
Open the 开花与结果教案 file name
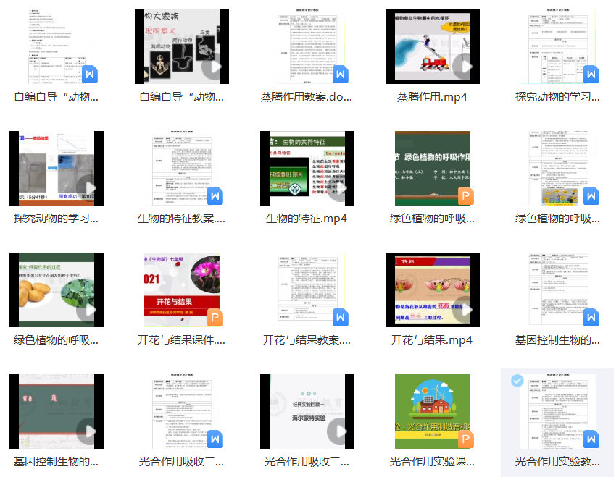click(307, 339)
